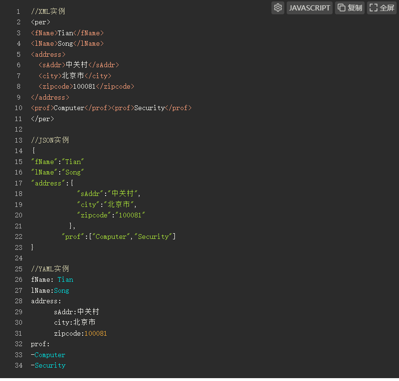This screenshot has width=399, height=381.
Task: Click the <city>北京市</city> line
Action: (x=75, y=76)
